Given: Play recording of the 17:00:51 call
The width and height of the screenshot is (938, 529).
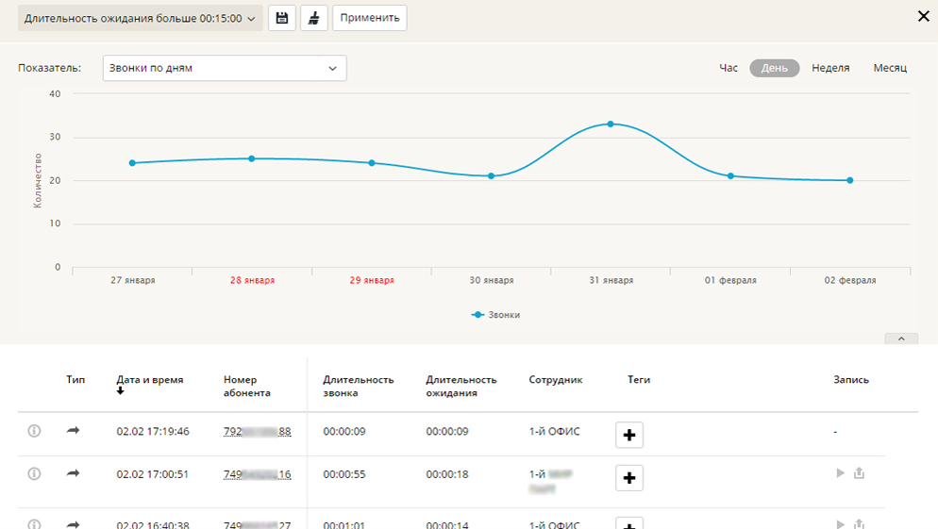Looking at the screenshot, I should [x=840, y=473].
